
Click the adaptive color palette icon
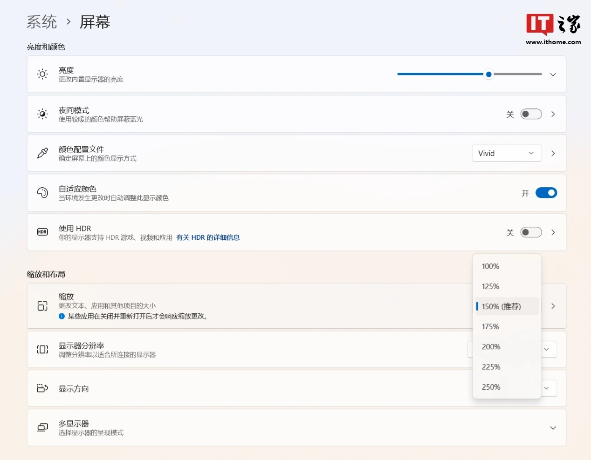[x=42, y=193]
